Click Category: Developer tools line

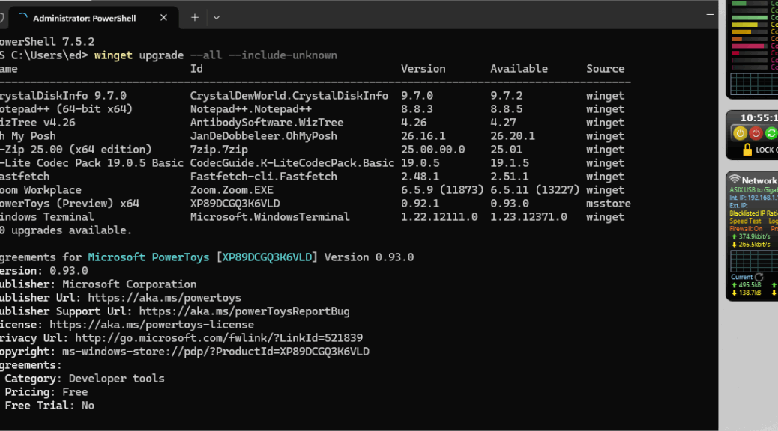coord(85,379)
